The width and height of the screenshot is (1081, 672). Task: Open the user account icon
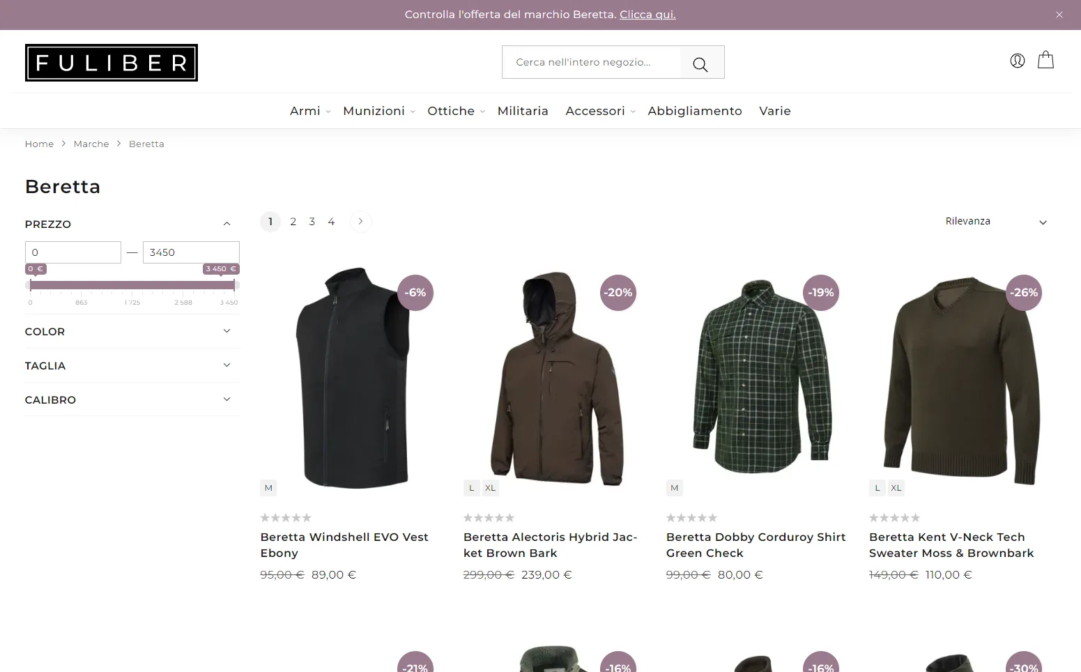pyautogui.click(x=1018, y=61)
